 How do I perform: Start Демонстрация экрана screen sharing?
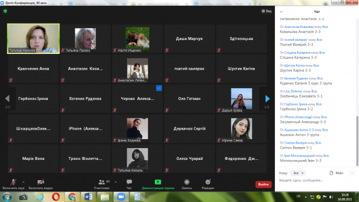pyautogui.click(x=158, y=184)
